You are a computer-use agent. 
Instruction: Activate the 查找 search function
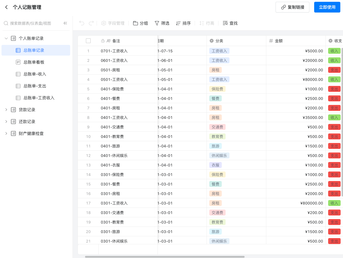pyautogui.click(x=230, y=23)
